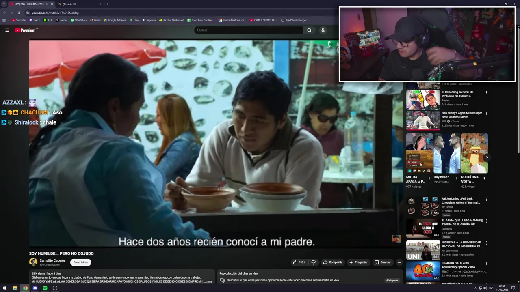Expand description with ...más
This screenshot has height=292, width=520.
point(208,281)
